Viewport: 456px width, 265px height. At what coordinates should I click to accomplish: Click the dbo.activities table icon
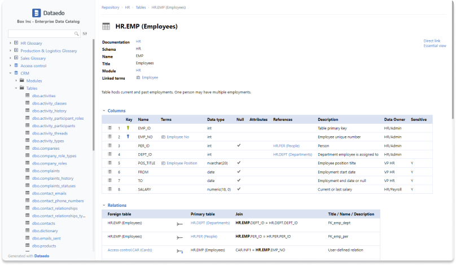click(x=27, y=96)
